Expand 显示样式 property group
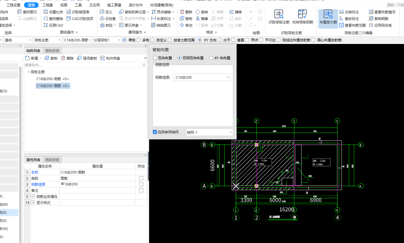Image resolution: width=404 pixels, height=243 pixels. pyautogui.click(x=33, y=203)
